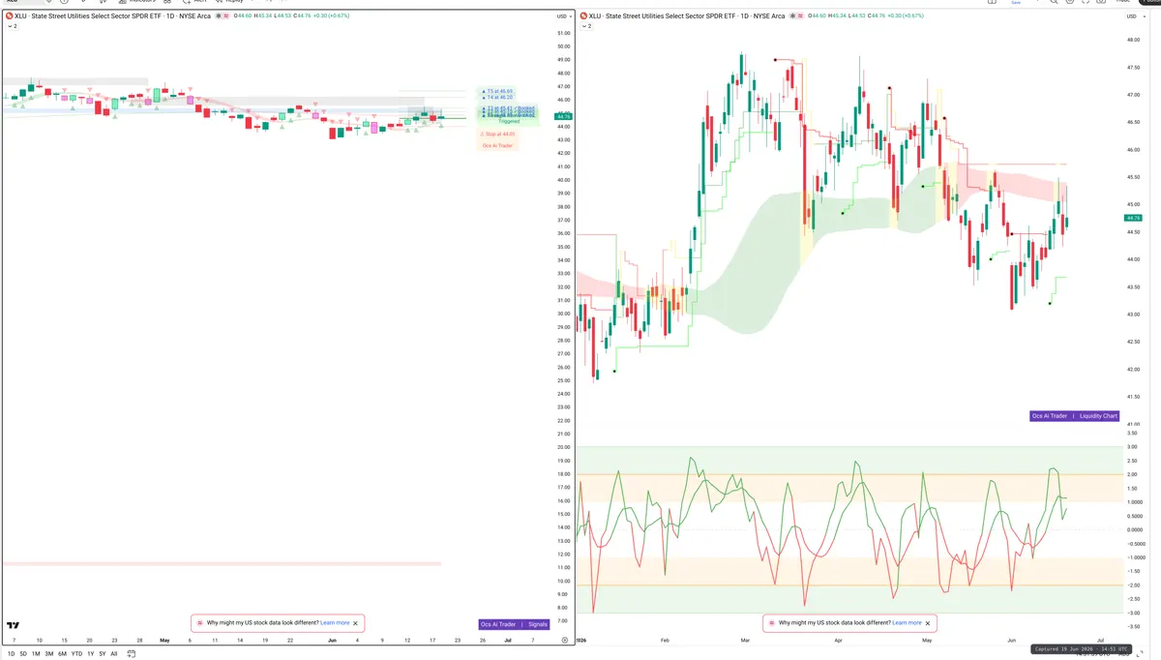Select the 1M time range
This screenshot has width=1161, height=660.
36,654
